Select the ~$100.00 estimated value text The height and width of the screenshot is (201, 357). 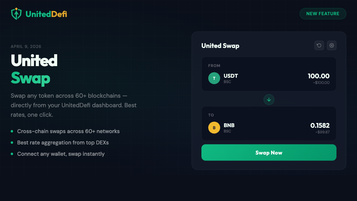[x=320, y=83]
